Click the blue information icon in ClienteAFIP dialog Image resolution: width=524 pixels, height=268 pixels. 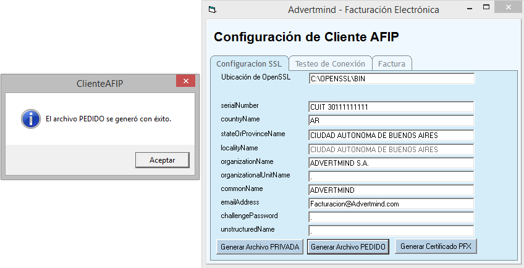[x=31, y=119]
